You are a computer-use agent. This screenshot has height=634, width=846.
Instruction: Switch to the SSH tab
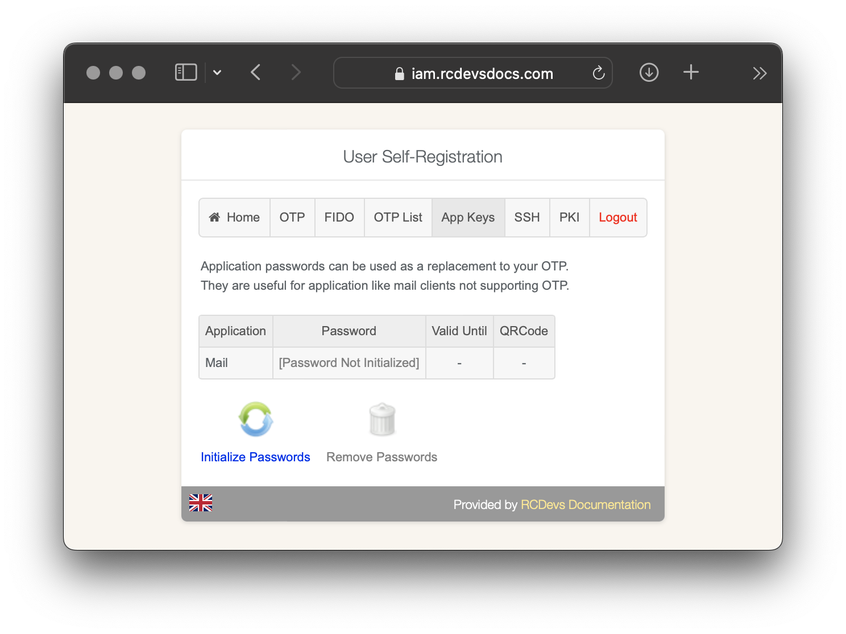tap(527, 218)
